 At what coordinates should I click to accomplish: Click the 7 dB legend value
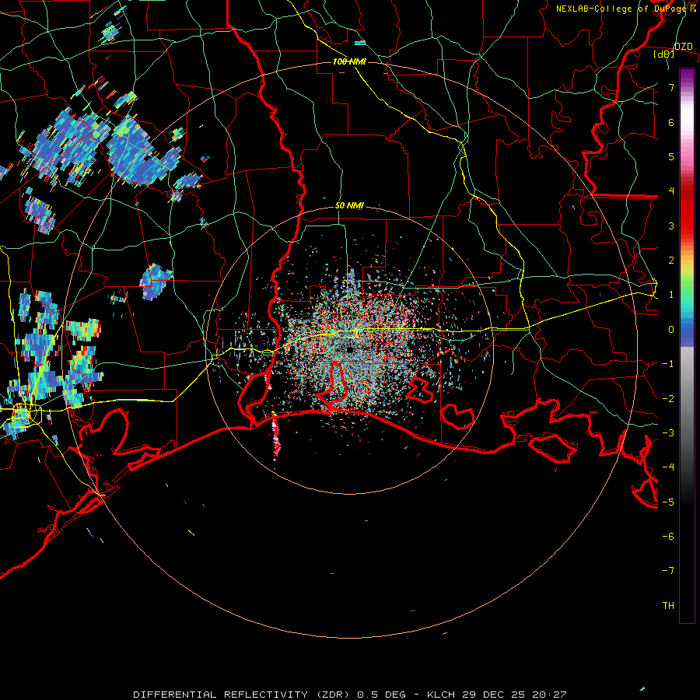(671, 87)
